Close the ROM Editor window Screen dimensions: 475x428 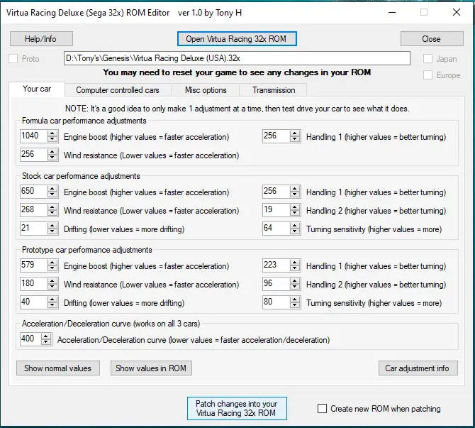point(457,13)
